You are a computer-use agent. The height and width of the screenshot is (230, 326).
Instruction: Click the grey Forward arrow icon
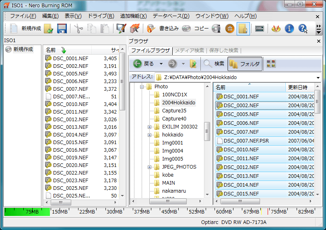[172, 64]
